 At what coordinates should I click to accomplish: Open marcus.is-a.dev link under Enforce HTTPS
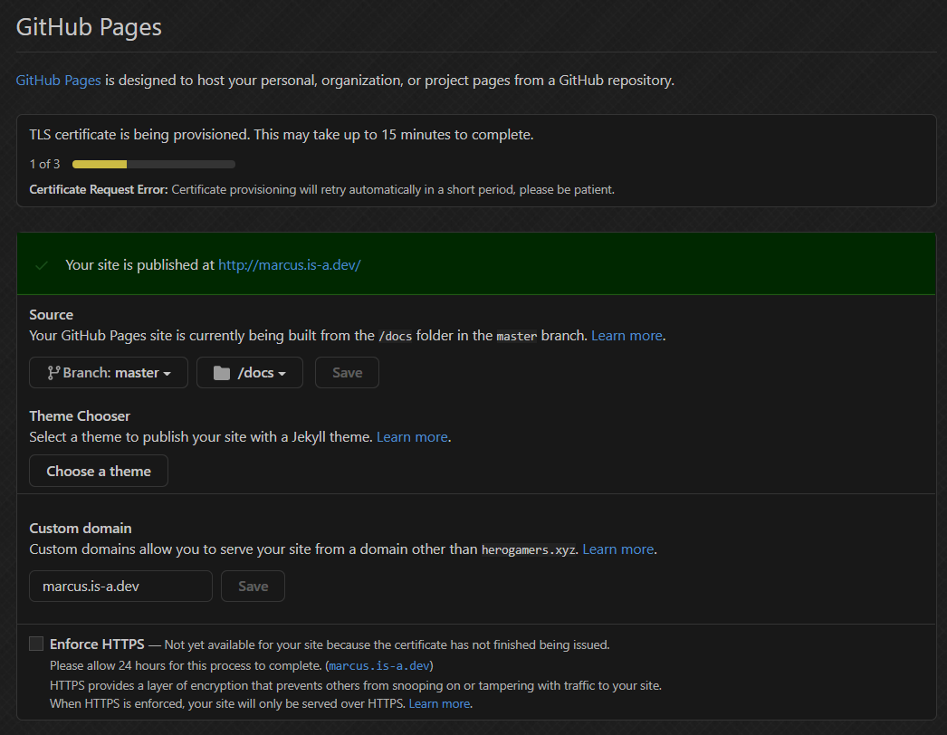[379, 665]
